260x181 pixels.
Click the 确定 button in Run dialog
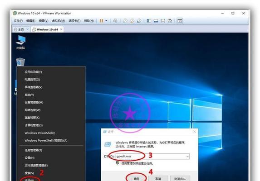coord(137,179)
